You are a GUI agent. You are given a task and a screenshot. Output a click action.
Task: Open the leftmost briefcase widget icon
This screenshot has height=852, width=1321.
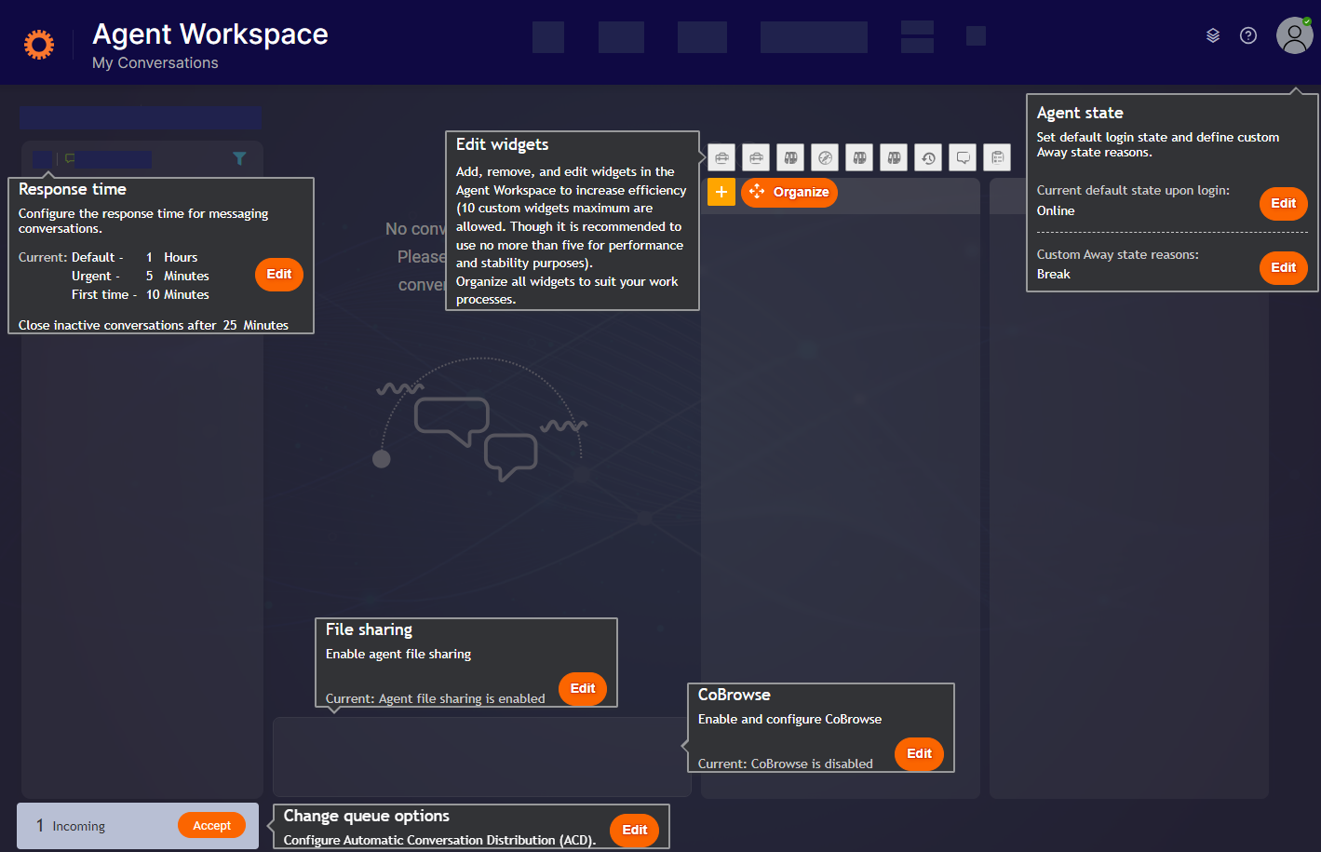[x=721, y=157]
